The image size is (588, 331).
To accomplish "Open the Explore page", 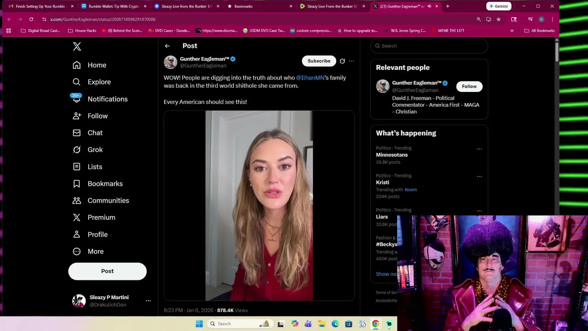I will [x=92, y=82].
